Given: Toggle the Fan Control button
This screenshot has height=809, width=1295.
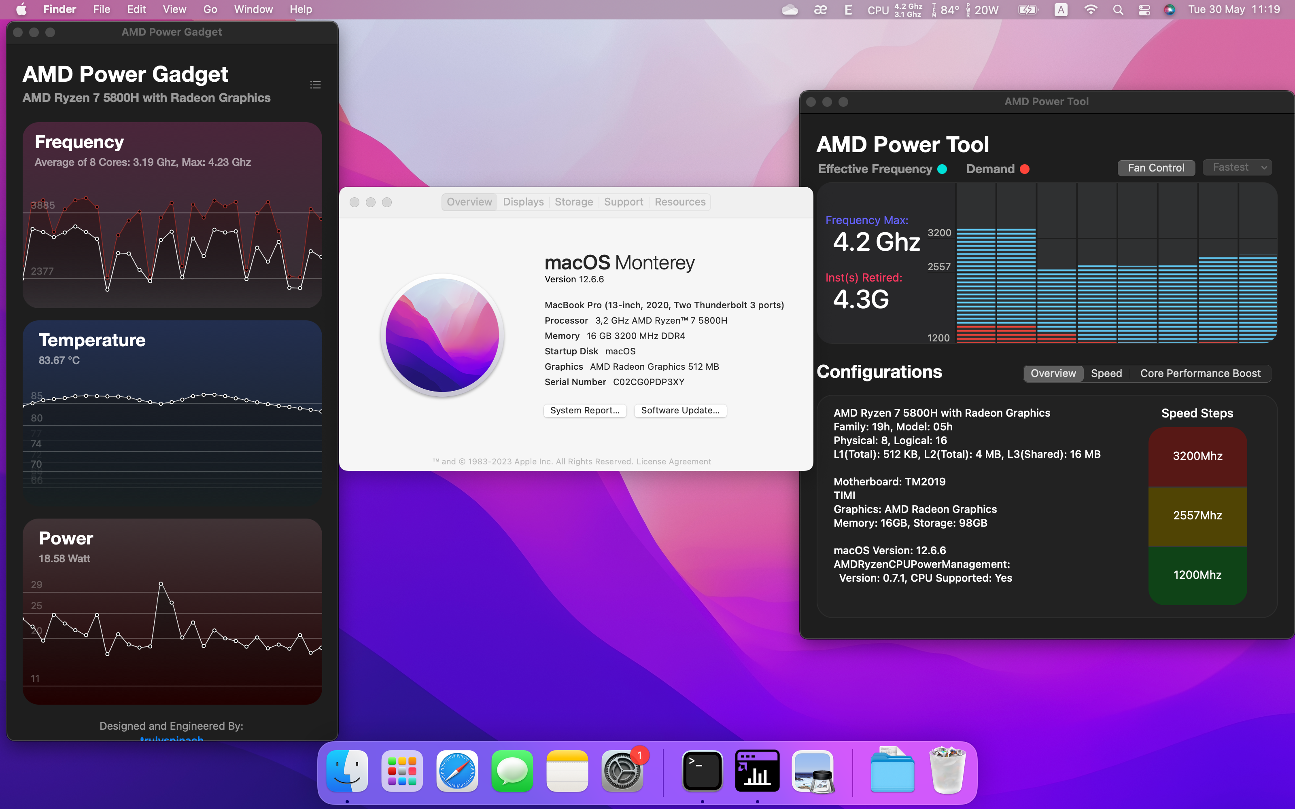Looking at the screenshot, I should tap(1156, 168).
